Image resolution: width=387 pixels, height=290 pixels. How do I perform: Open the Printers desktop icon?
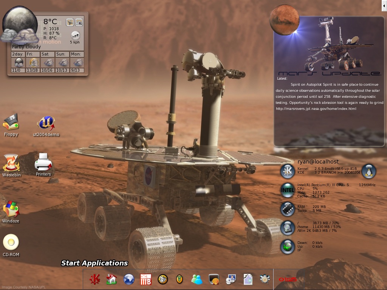coord(43,165)
